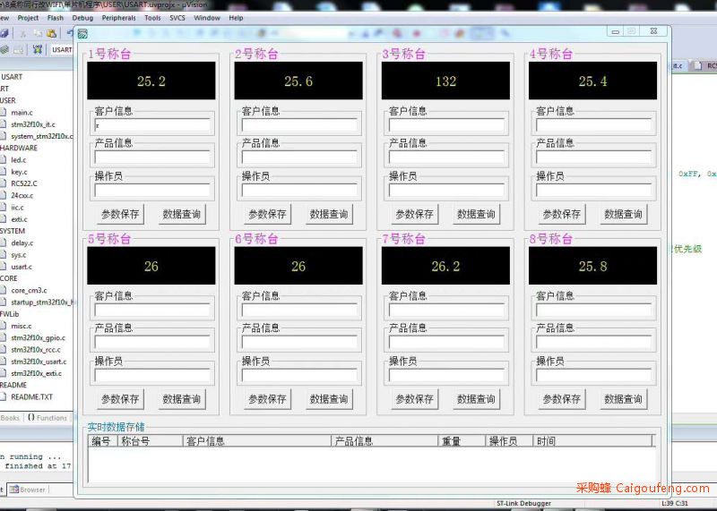The height and width of the screenshot is (511, 717).
Task: Click 产品信息 input field of 7号称台
Action: coord(446,343)
